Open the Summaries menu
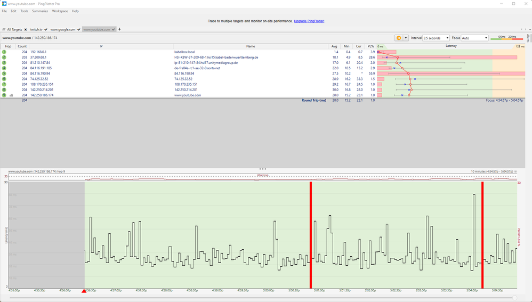This screenshot has width=532, height=302. (x=40, y=11)
